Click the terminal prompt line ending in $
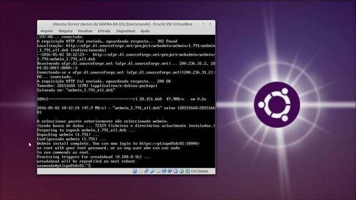The height and width of the screenshot is (200, 356). (x=64, y=166)
